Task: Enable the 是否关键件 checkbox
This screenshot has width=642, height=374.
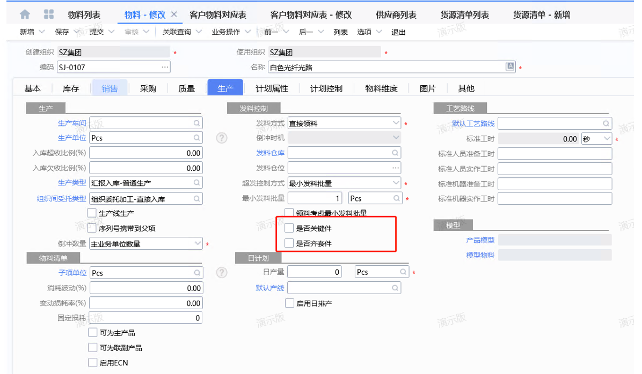Action: pos(290,228)
